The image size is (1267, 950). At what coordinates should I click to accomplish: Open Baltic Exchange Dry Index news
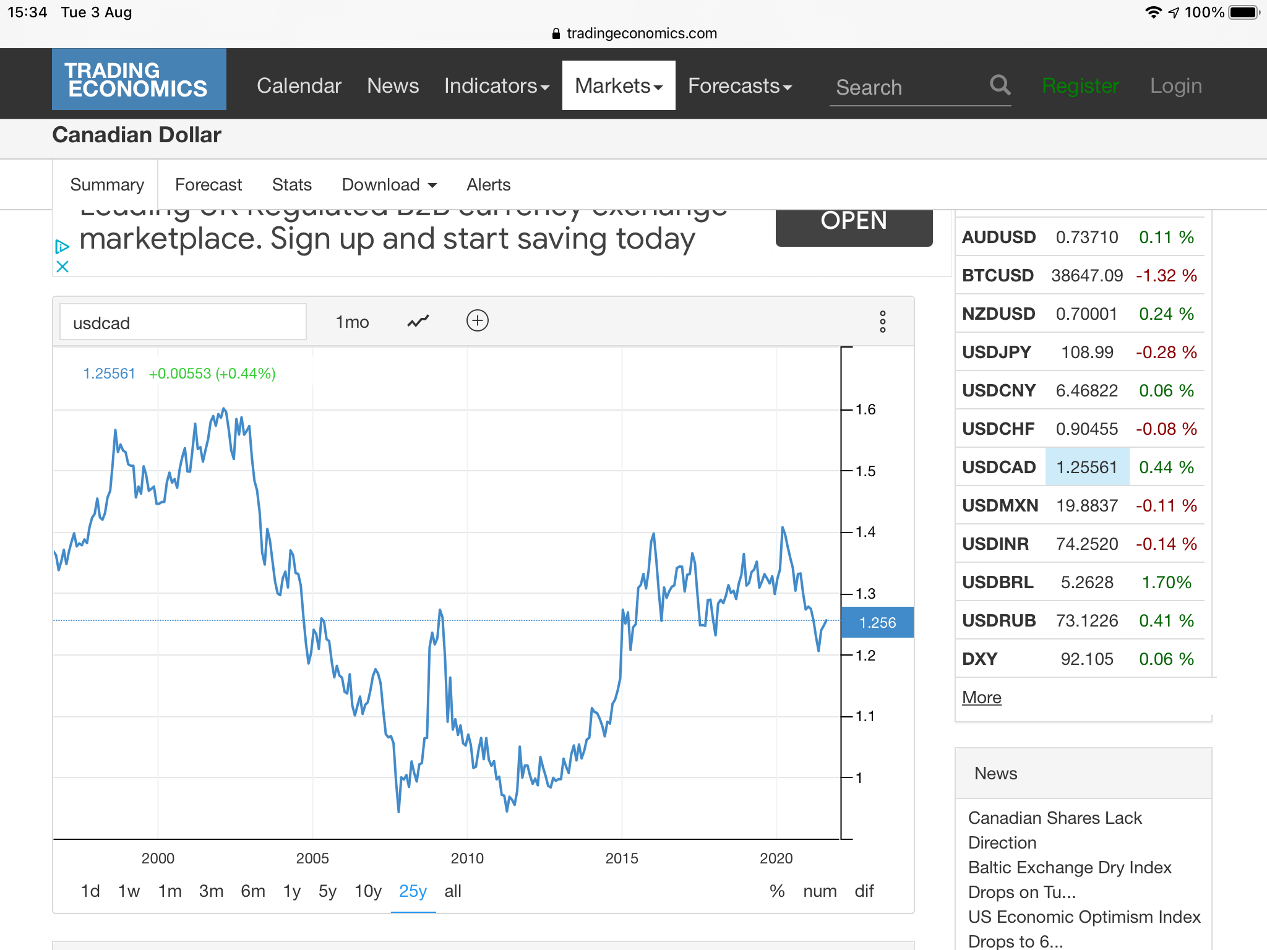[x=1070, y=879]
